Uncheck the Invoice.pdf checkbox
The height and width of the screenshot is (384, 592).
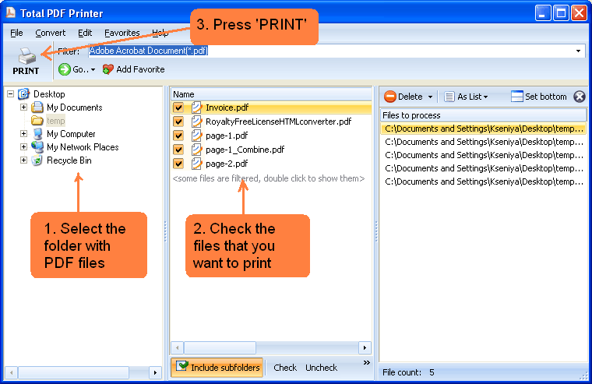point(178,107)
